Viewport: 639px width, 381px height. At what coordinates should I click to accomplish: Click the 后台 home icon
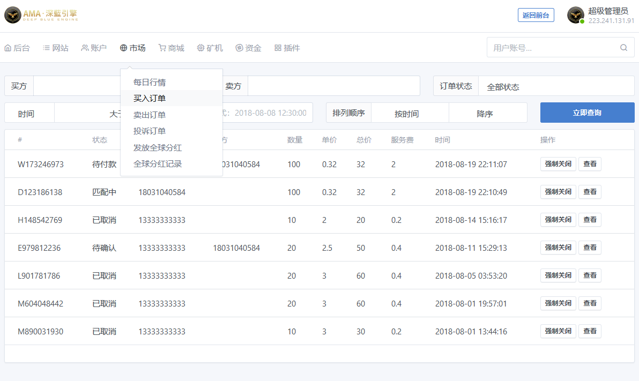pos(8,48)
